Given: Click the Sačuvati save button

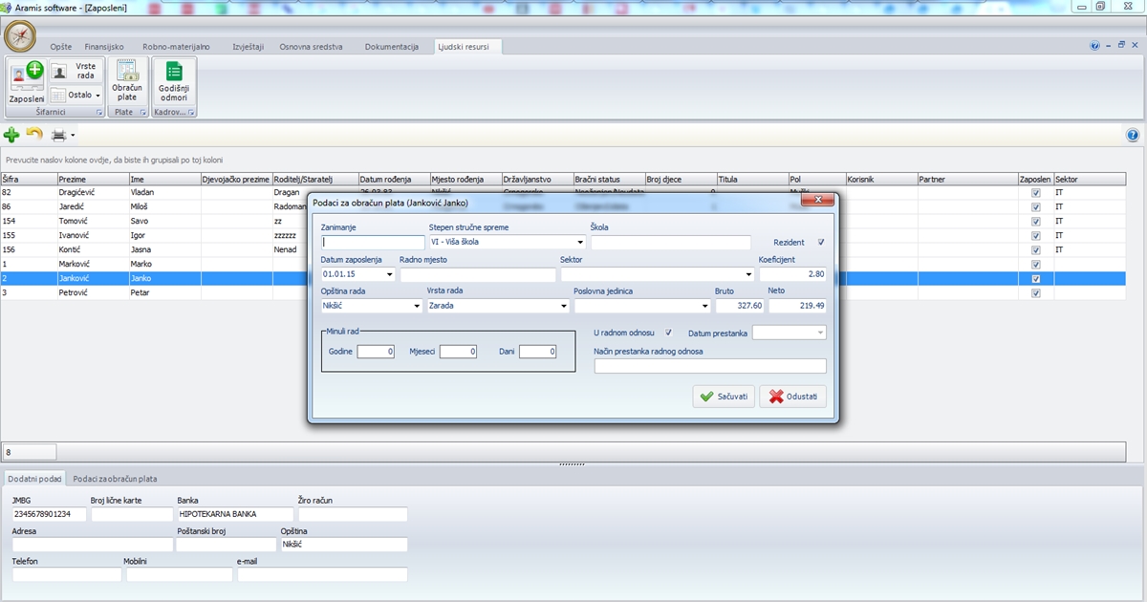Looking at the screenshot, I should [724, 396].
